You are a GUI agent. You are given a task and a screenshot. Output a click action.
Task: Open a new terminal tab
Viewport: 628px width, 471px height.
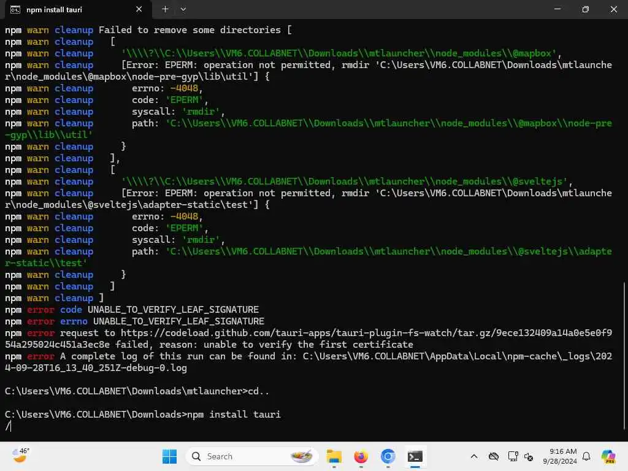[165, 9]
